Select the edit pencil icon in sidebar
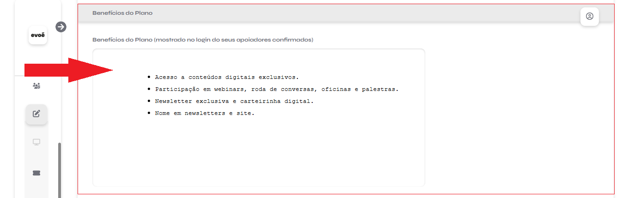The image size is (628, 198). (x=36, y=114)
